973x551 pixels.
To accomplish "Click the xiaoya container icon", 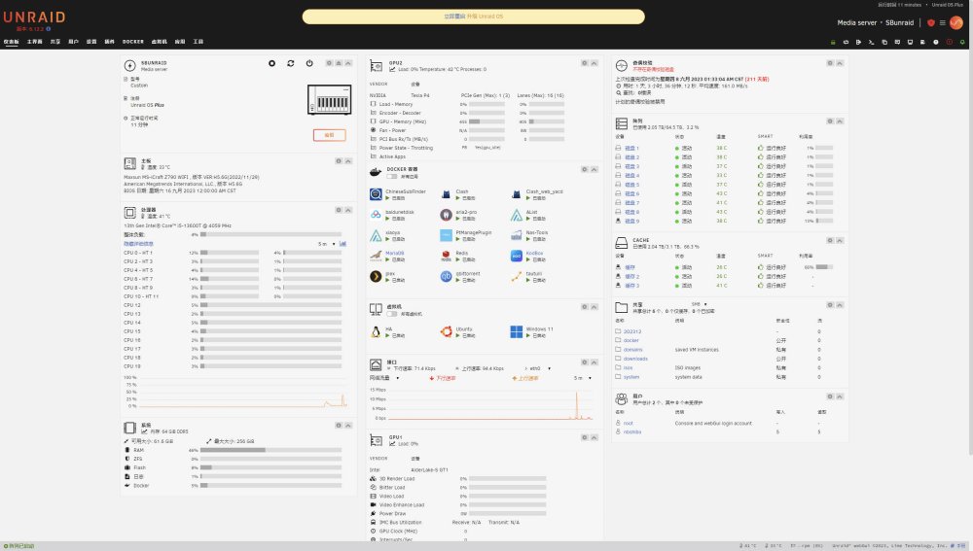I will click(376, 235).
